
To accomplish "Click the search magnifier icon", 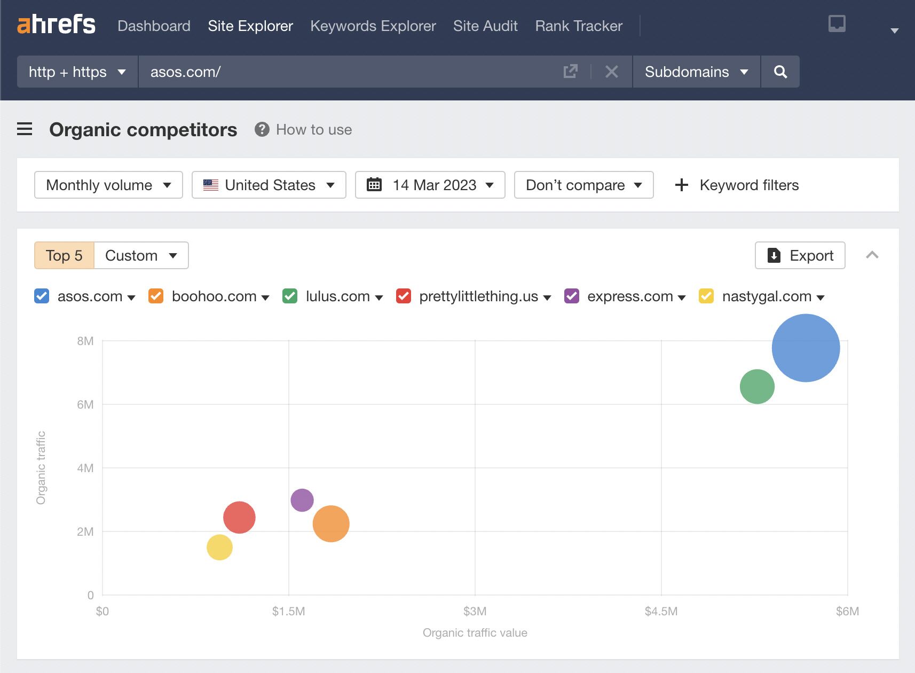I will [780, 72].
